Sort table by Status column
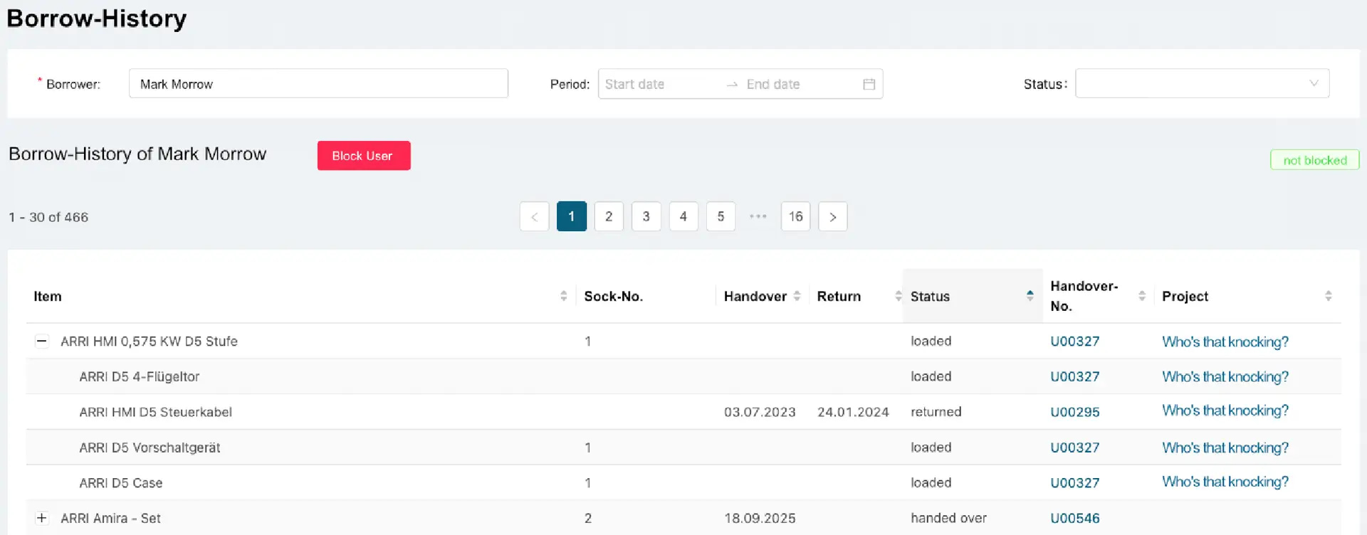The height and width of the screenshot is (535, 1367). [x=1030, y=296]
